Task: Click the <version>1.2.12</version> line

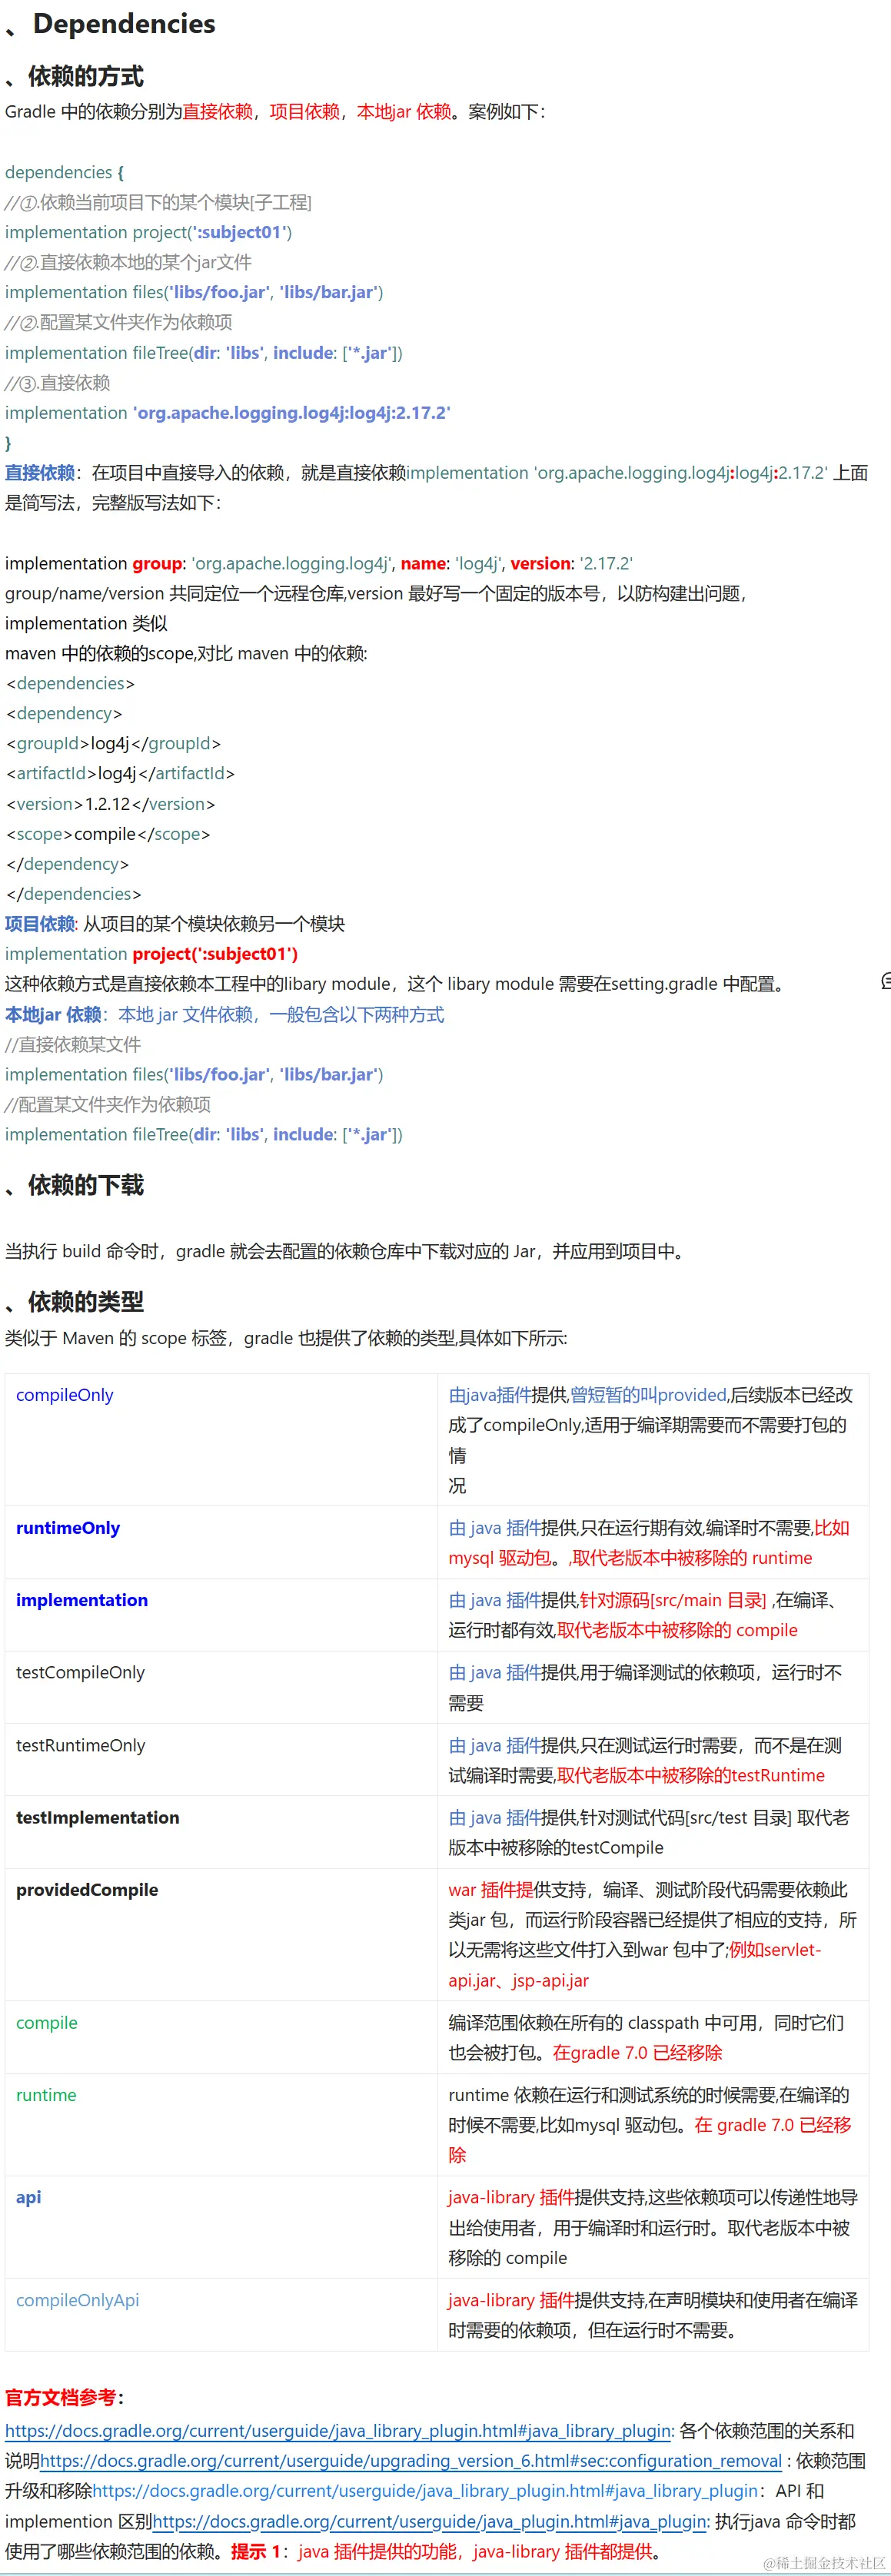Action: coord(111,804)
